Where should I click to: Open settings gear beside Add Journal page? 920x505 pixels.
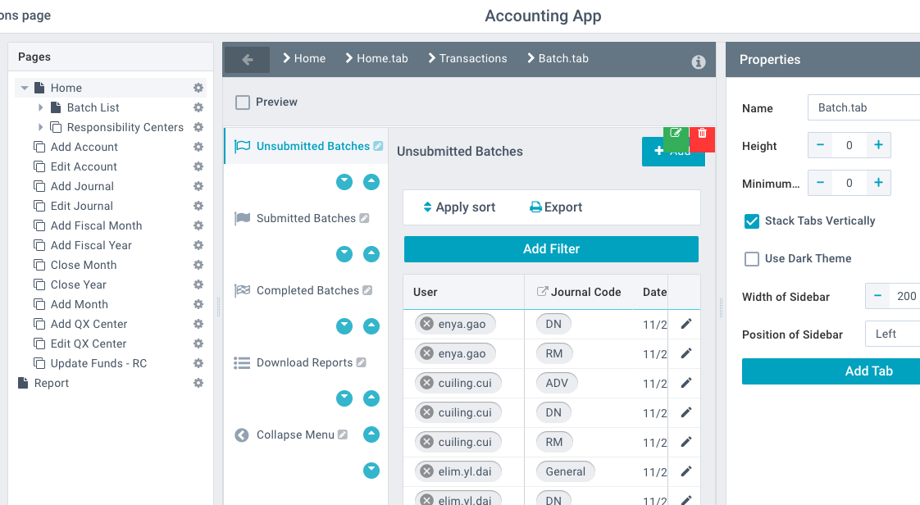click(198, 186)
